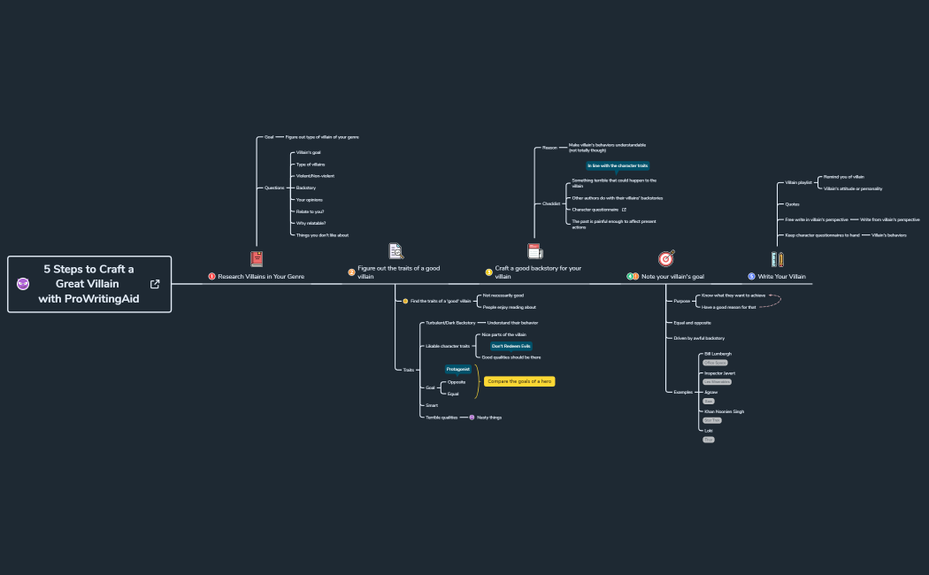The height and width of the screenshot is (575, 929).
Task: Click the target icon above the villain's goal topic
Action: click(x=666, y=258)
